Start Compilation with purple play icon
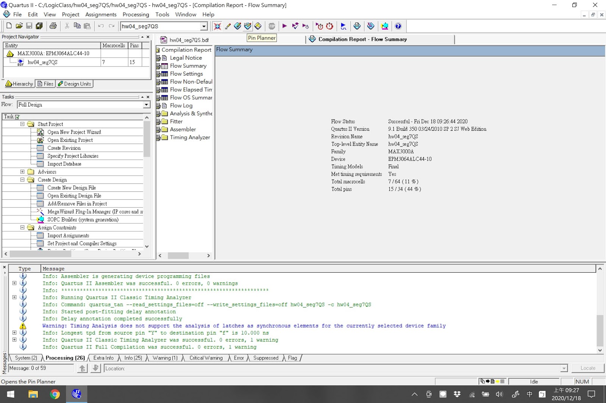Image resolution: width=606 pixels, height=403 pixels. [x=284, y=26]
